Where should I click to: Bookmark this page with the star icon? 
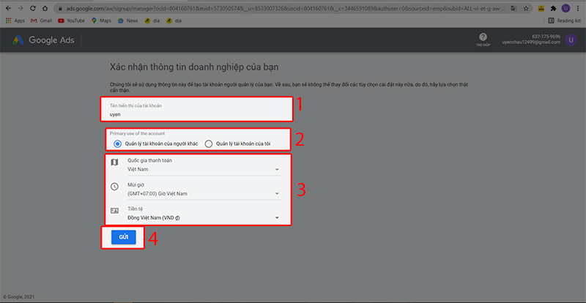(526, 8)
